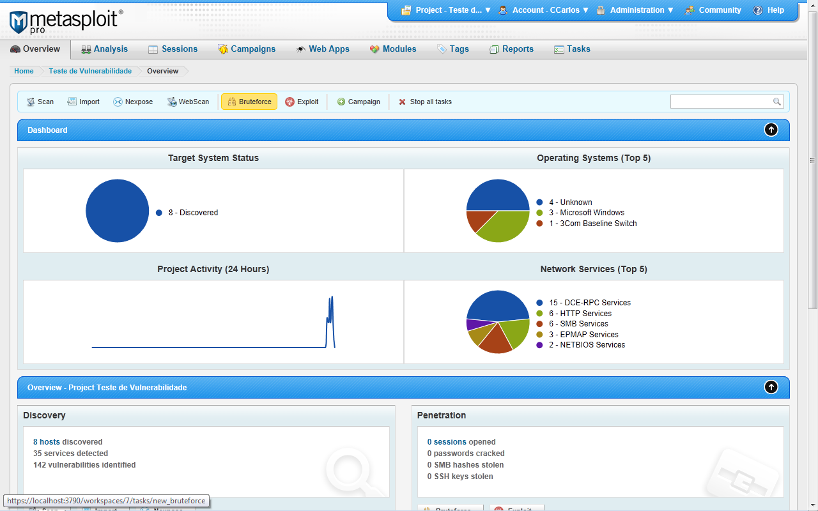Select the Tasks tab

[x=572, y=49]
